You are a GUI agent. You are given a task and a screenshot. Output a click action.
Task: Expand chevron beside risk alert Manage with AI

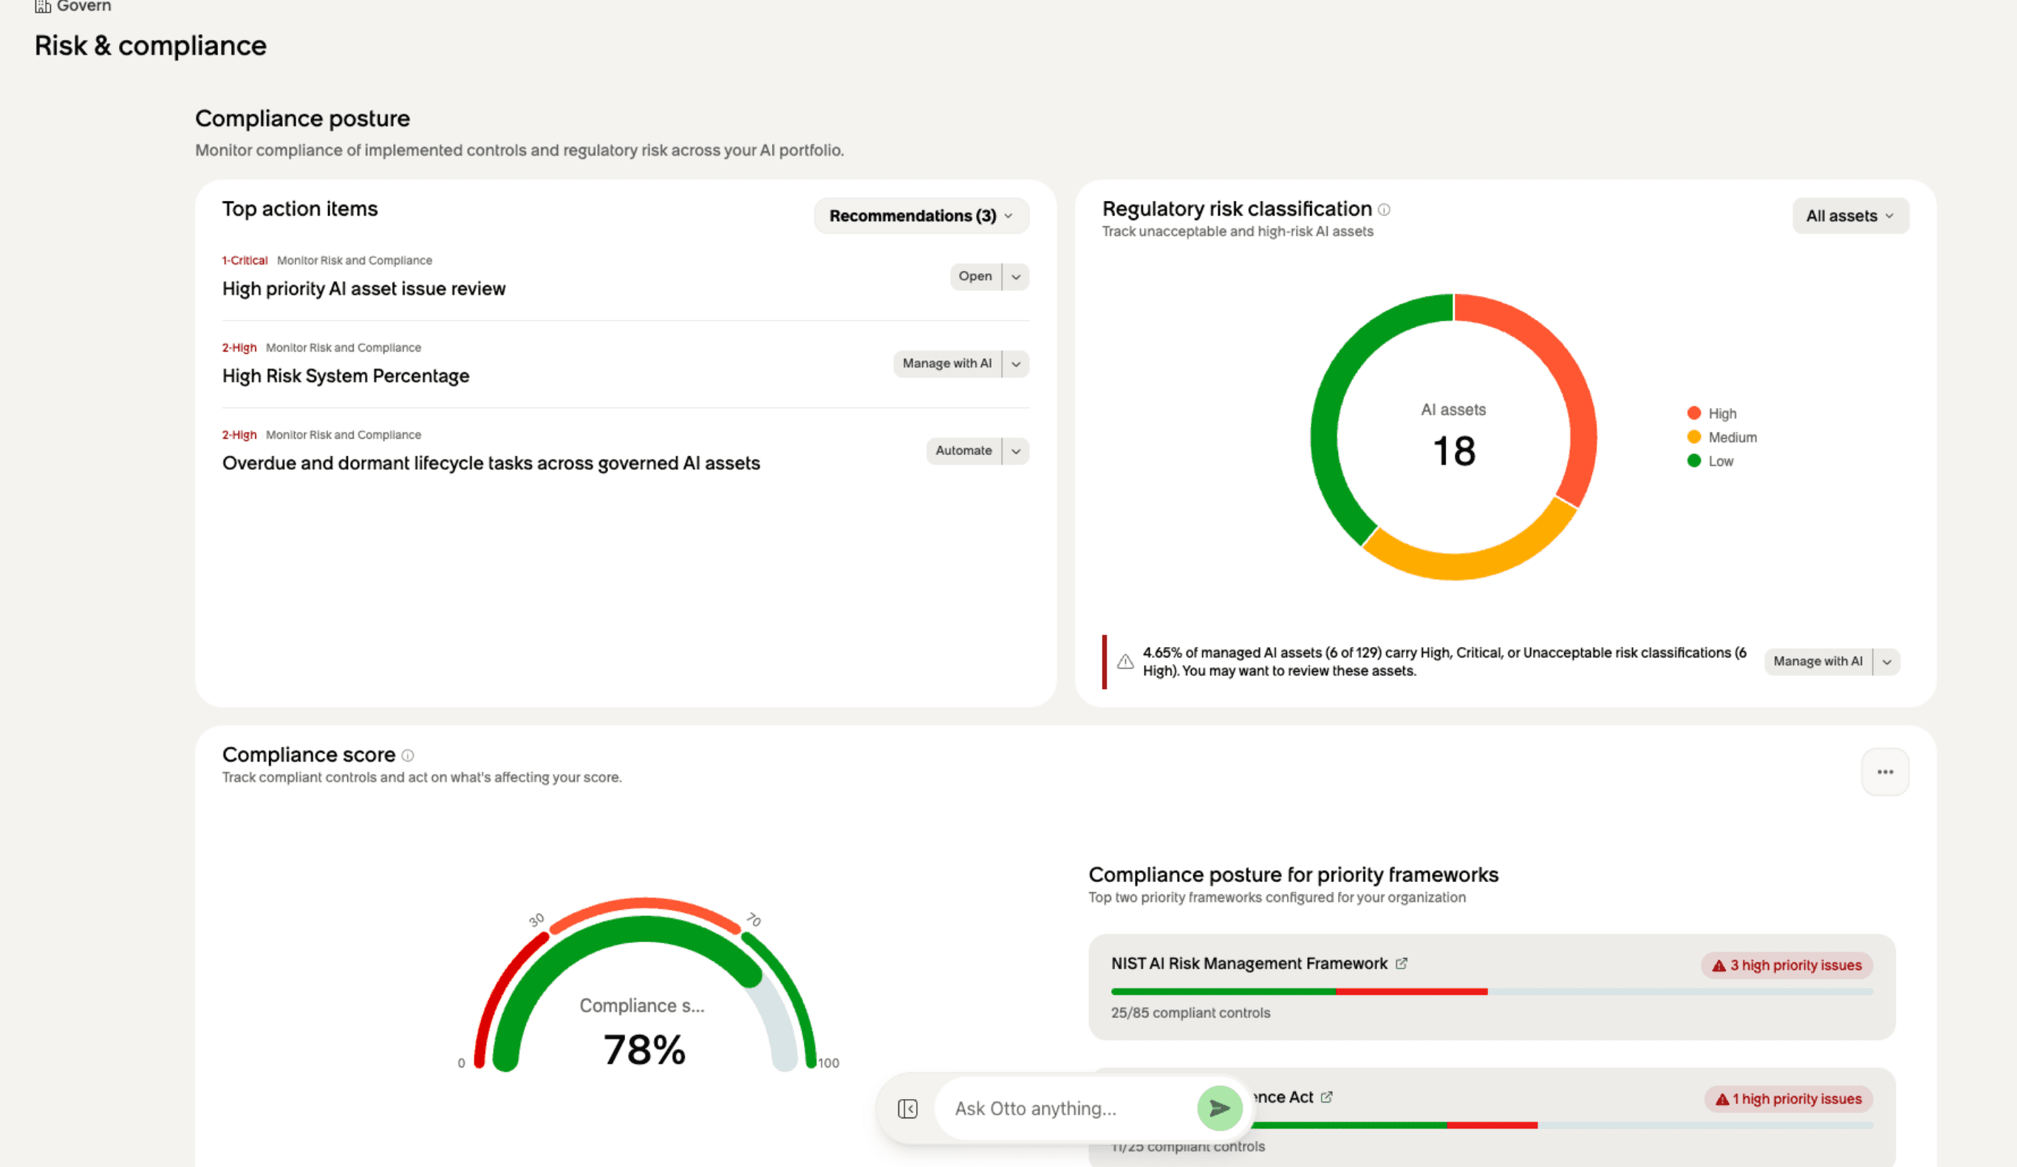[1886, 662]
